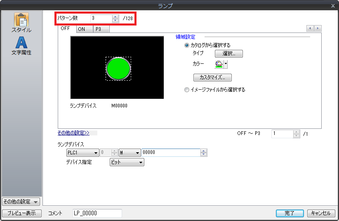The height and width of the screenshot is (221, 339).
Task: Click the 選択... type button
Action: click(x=228, y=54)
